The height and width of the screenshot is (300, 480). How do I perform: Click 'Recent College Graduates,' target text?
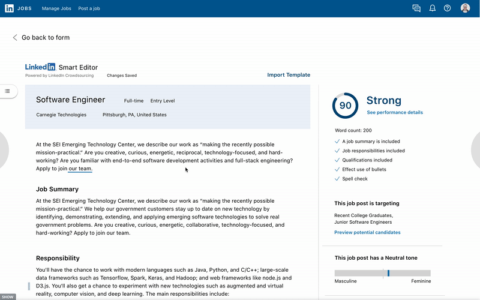click(364, 215)
